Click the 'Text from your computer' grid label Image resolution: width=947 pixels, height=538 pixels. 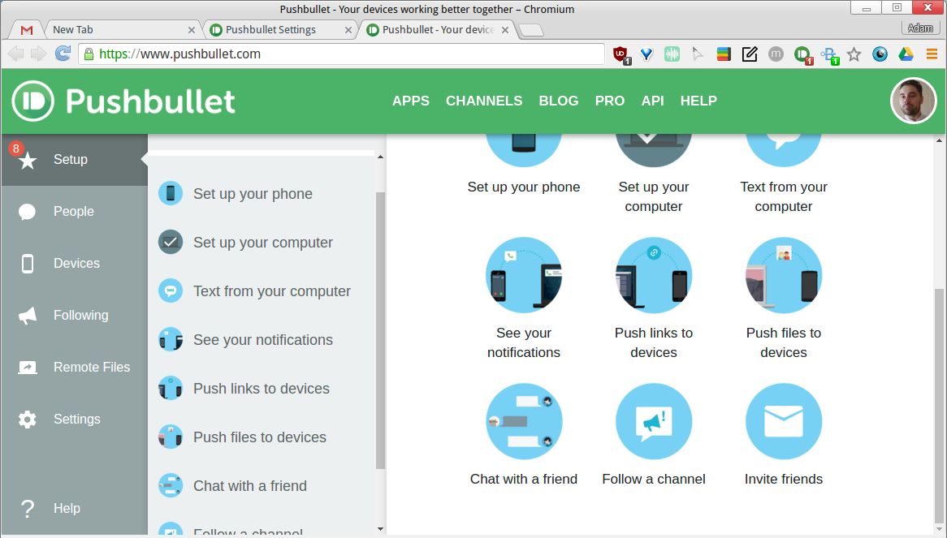tap(783, 196)
